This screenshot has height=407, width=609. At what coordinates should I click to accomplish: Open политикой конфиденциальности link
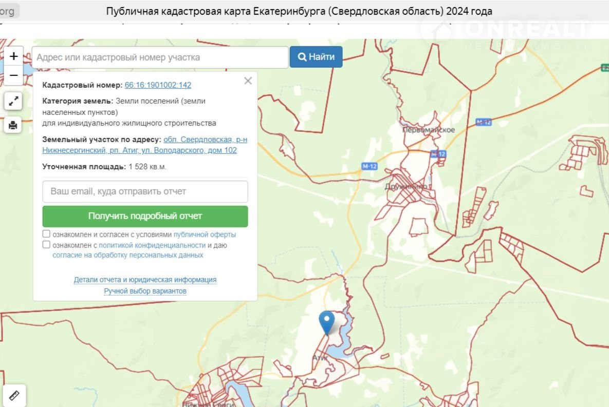152,245
